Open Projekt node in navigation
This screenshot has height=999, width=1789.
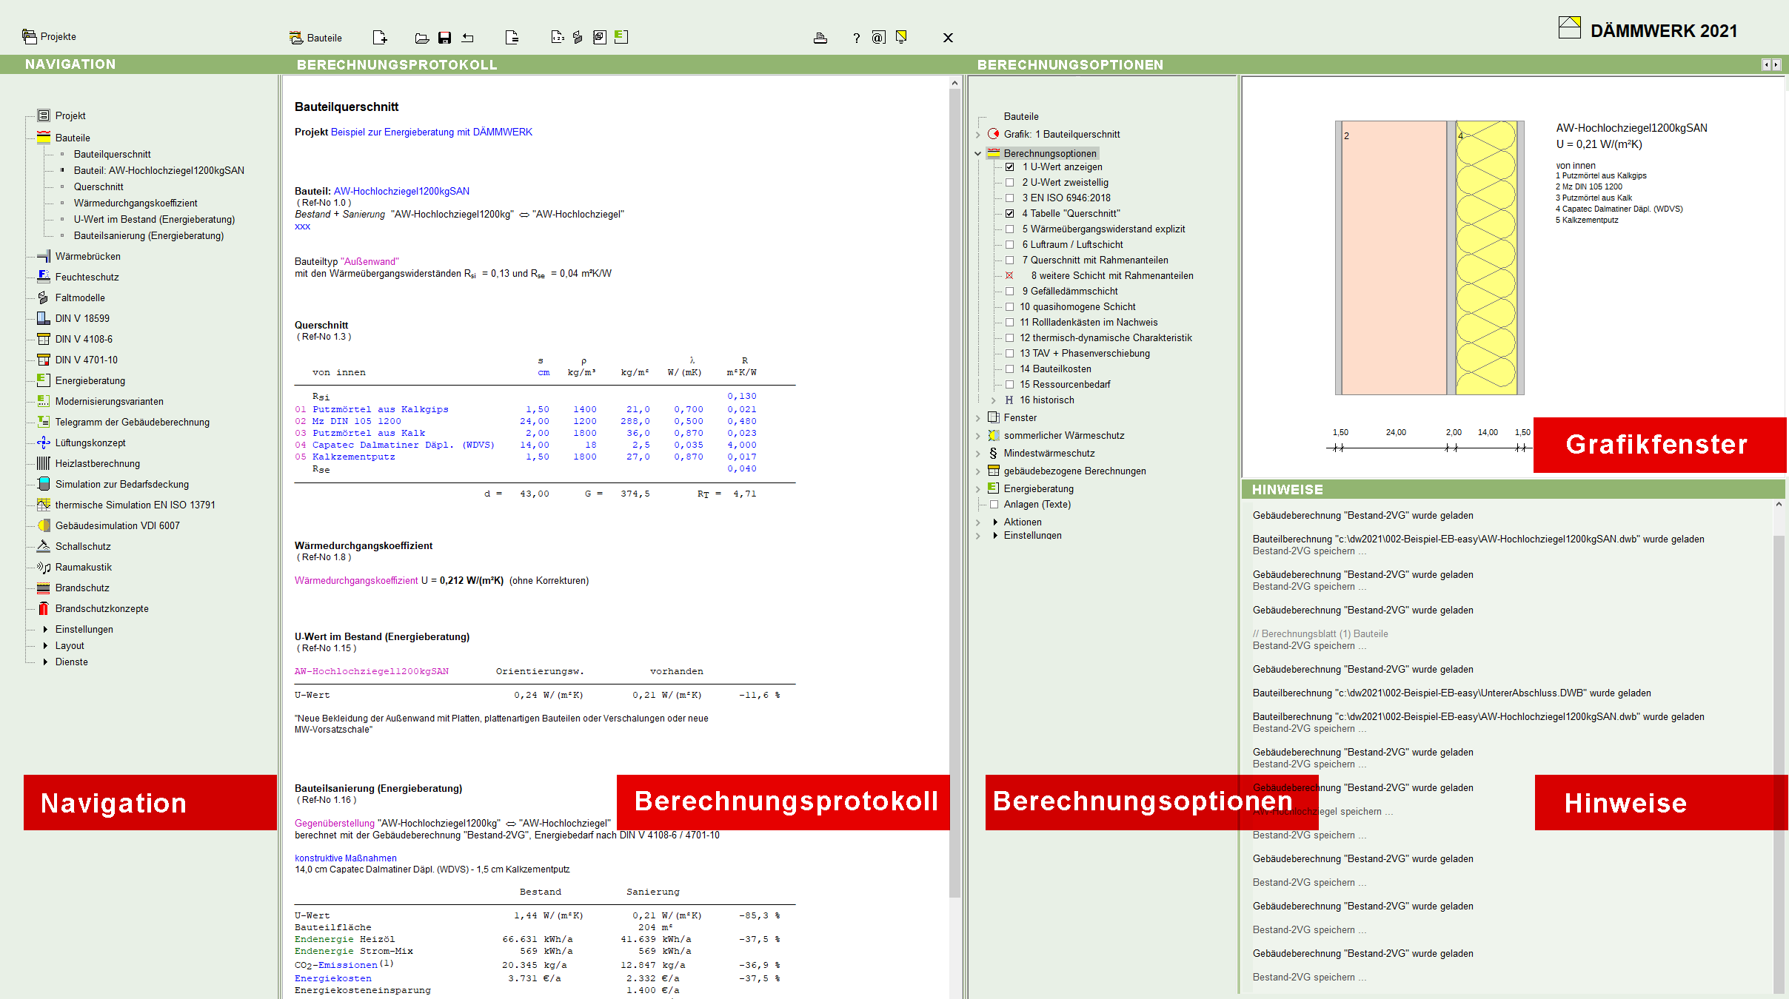(x=70, y=115)
